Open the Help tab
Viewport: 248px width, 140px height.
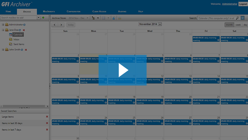coord(141,12)
